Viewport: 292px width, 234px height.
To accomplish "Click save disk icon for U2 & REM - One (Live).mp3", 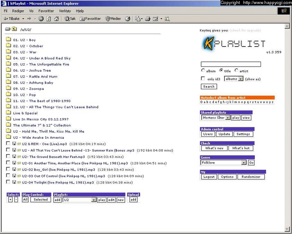I will pyautogui.click(x=14, y=143).
